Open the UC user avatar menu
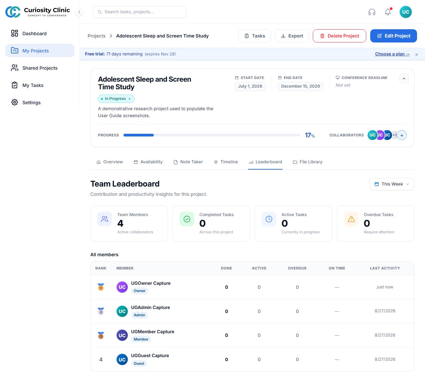Image resolution: width=425 pixels, height=385 pixels. (406, 12)
